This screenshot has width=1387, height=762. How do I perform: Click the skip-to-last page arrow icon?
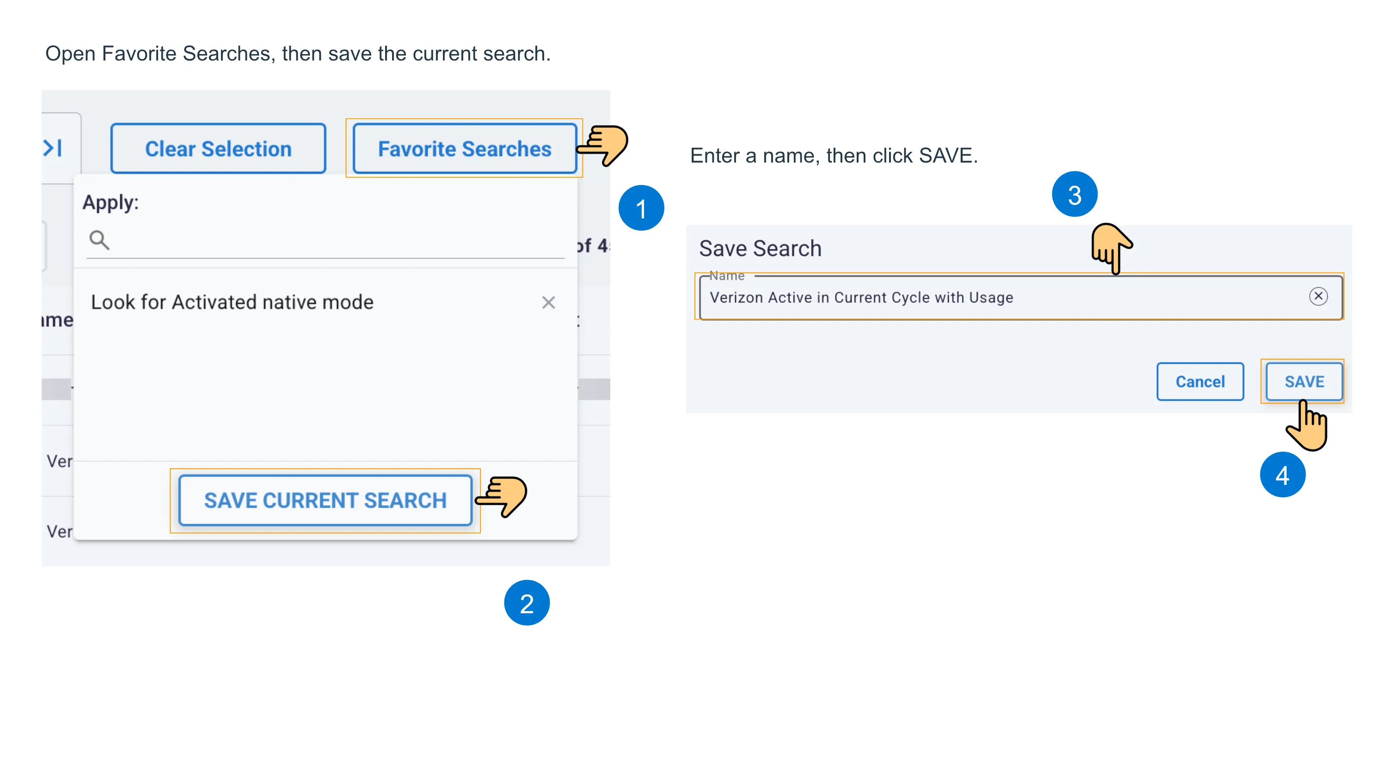pyautogui.click(x=53, y=148)
